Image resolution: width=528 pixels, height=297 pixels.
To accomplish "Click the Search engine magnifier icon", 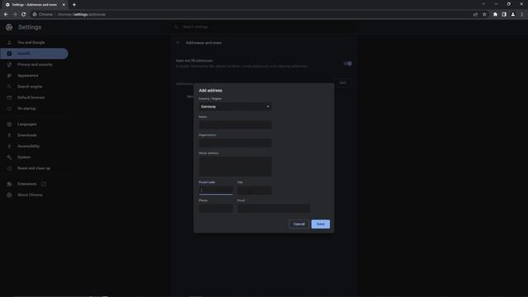I will click(9, 87).
